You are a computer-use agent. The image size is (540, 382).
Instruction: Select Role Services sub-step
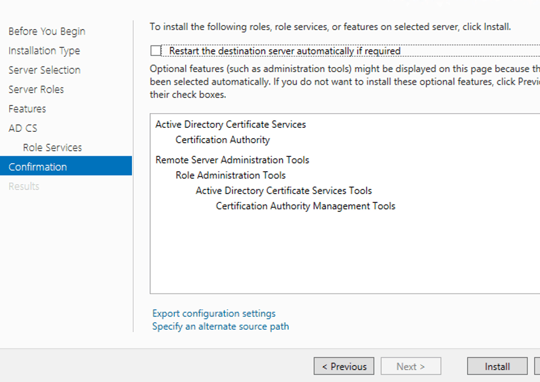click(x=52, y=147)
